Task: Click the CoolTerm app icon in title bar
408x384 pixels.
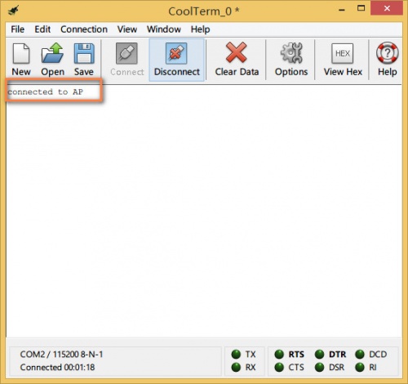Action: tap(13, 11)
